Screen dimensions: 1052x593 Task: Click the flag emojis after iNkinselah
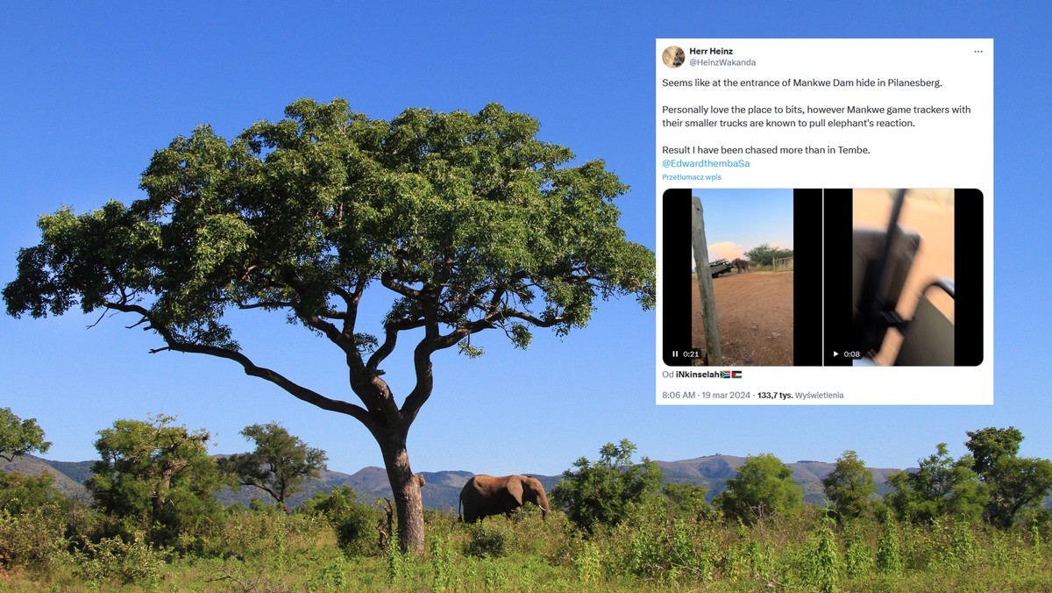(x=731, y=375)
